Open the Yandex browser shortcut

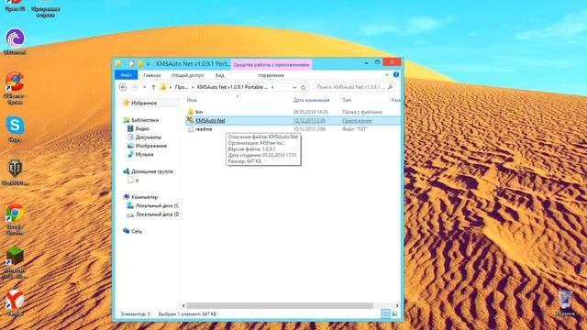(x=15, y=300)
